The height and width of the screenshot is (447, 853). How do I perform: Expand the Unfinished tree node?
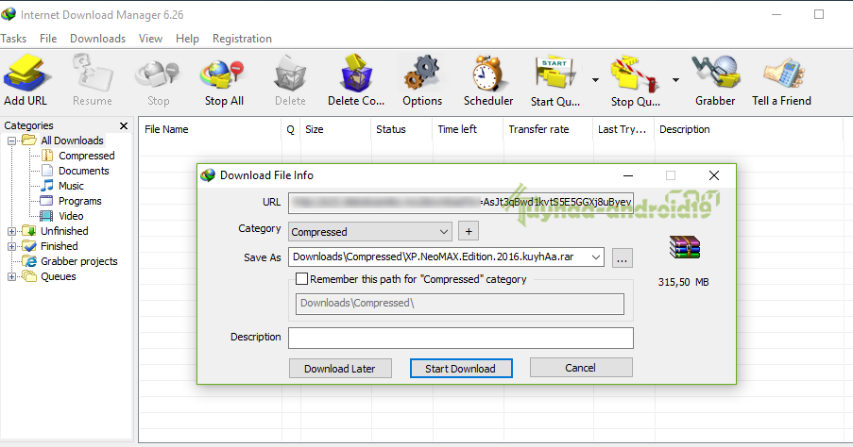coord(11,231)
